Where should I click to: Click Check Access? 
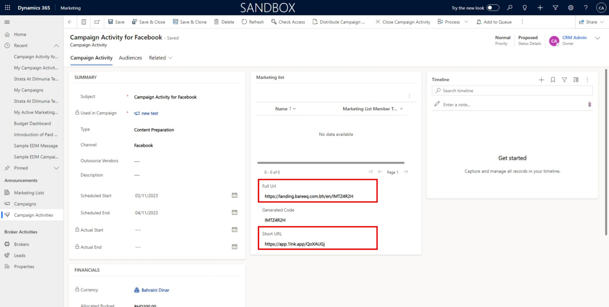click(288, 22)
